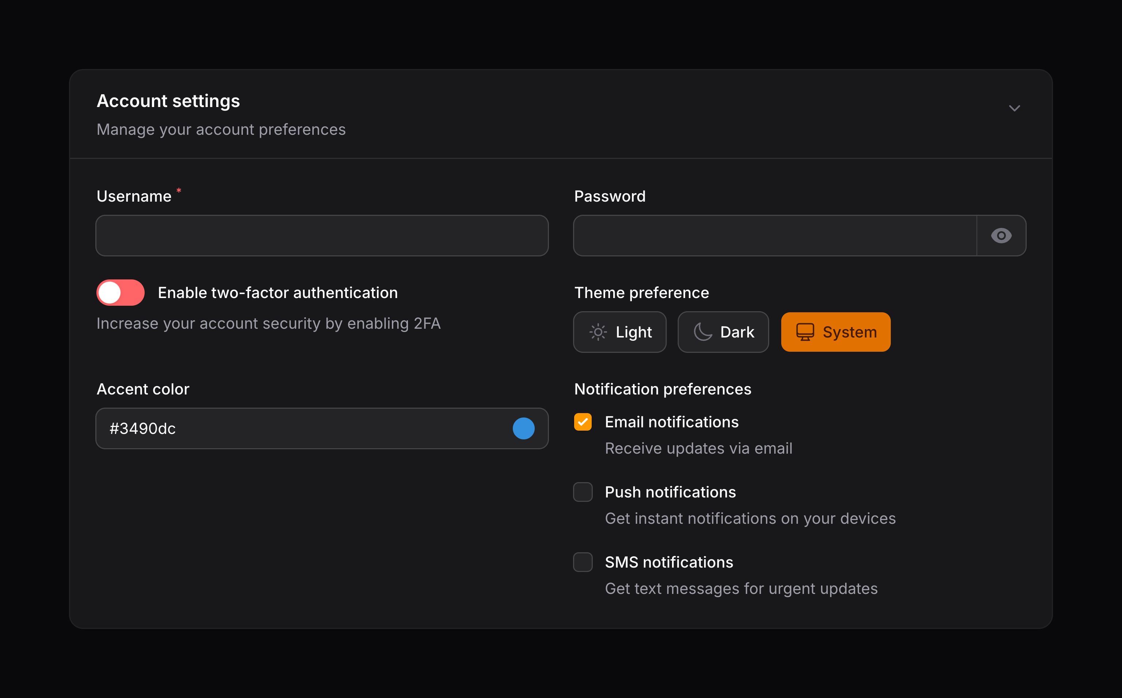Click the blue accent color swatch
1122x698 pixels.
pyautogui.click(x=523, y=428)
